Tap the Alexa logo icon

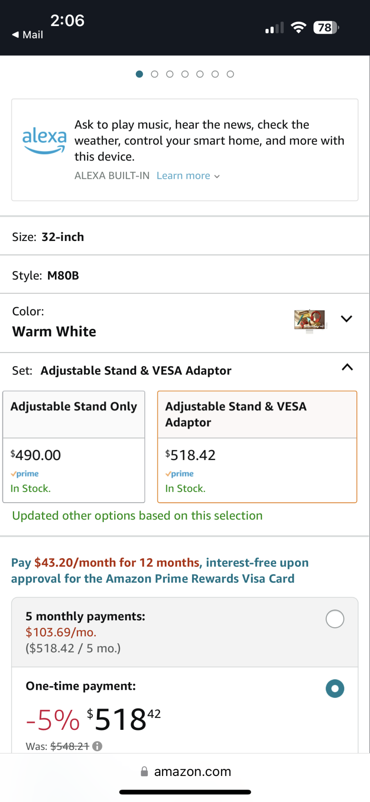coord(44,140)
